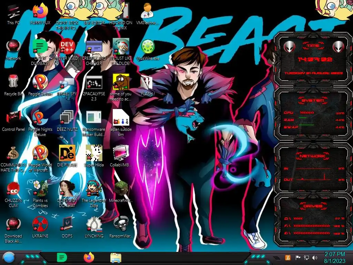Open the Download Black Ali... icon
This screenshot has width=353, height=265.
[13, 230]
